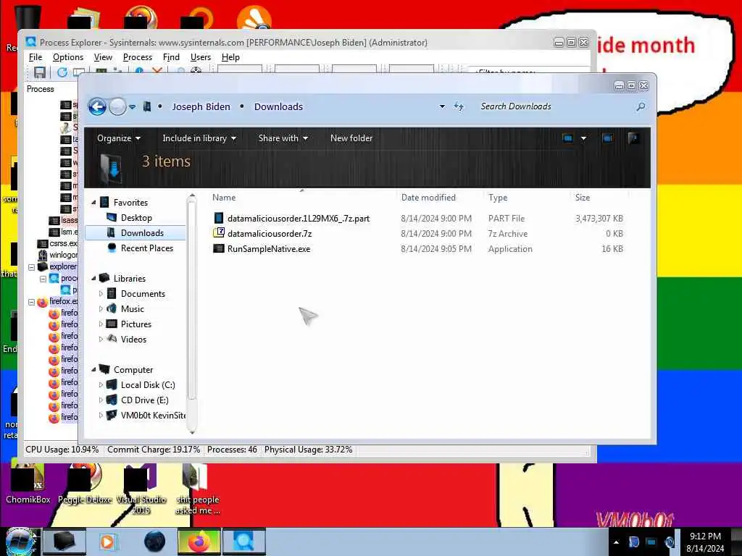Collapse the Favorites group in navigation pane

click(93, 203)
